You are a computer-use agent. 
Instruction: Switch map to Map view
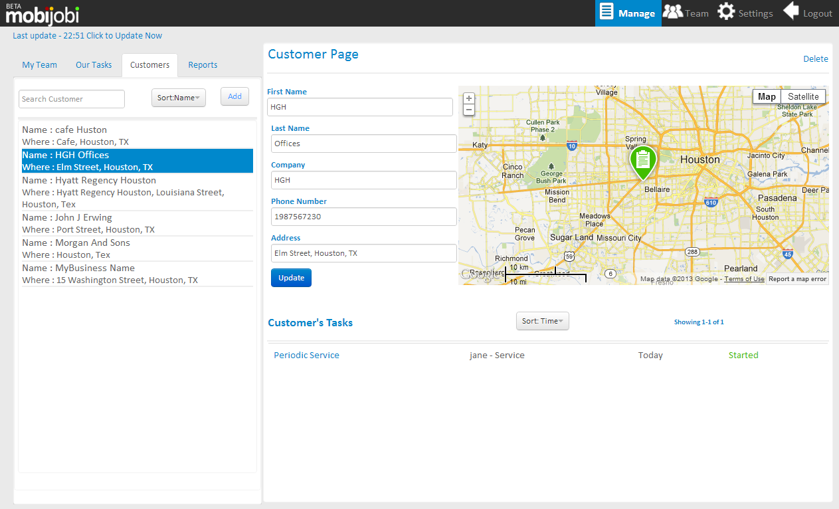pos(767,96)
